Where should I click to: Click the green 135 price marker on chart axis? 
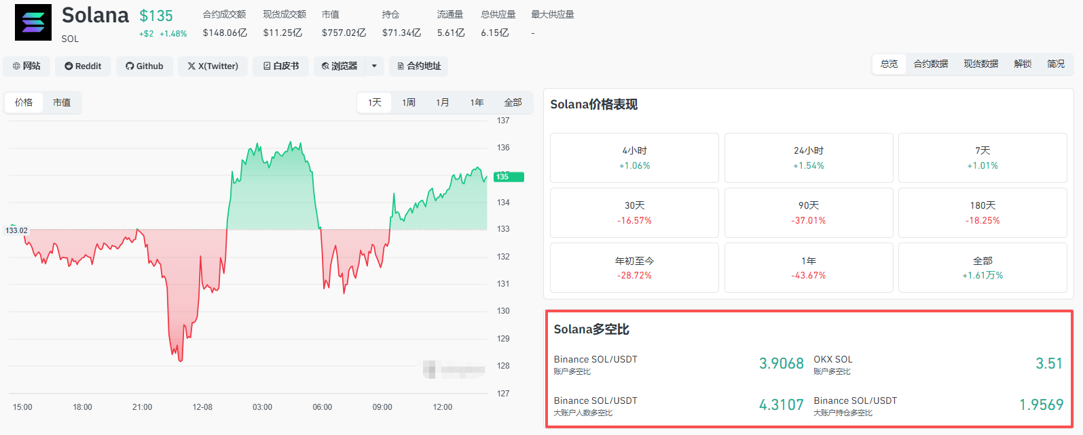click(x=509, y=177)
